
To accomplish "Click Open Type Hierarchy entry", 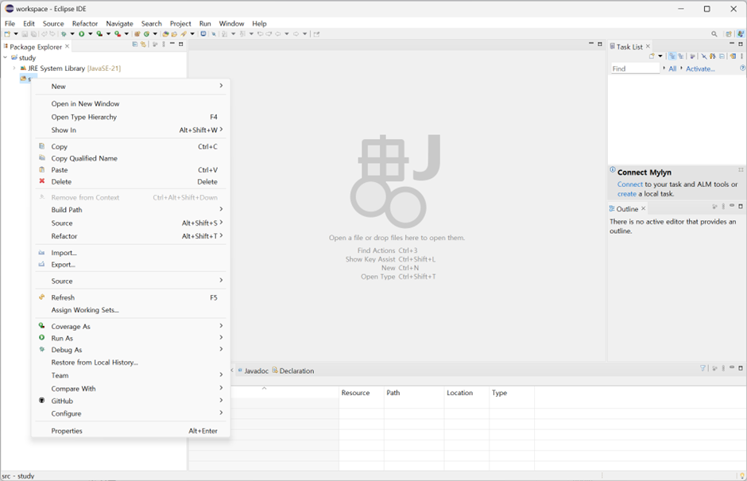I will point(130,117).
